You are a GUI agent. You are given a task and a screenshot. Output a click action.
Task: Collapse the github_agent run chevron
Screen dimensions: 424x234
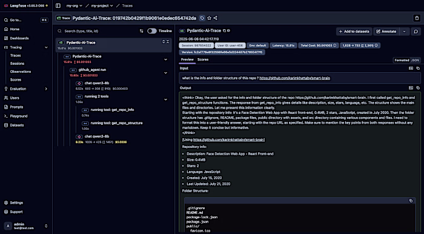coord(166,73)
